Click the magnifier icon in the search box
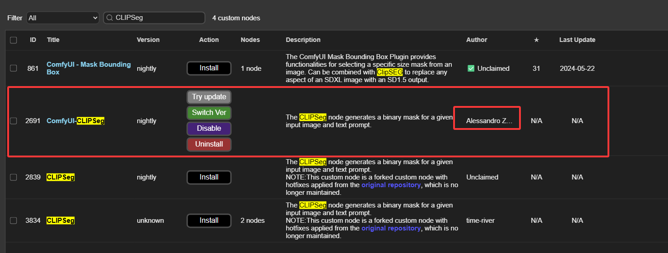The image size is (668, 253). point(109,18)
